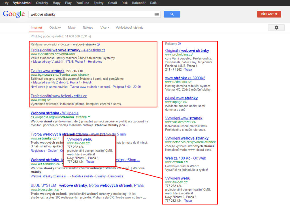The image size is (290, 219).
Task: Open the settings gear icon
Action: click(276, 27)
